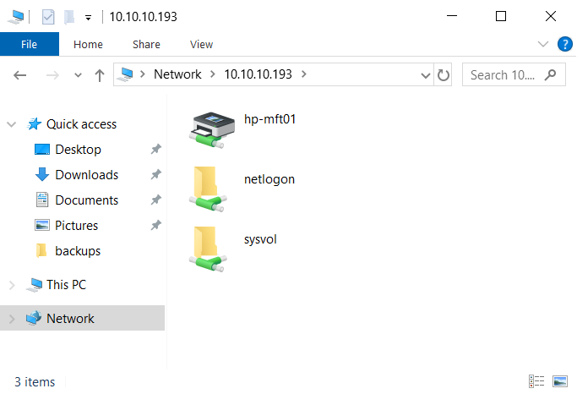The width and height of the screenshot is (577, 394).
Task: Open the netlogon shared folder
Action: (x=242, y=189)
